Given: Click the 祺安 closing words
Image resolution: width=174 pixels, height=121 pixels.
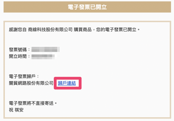Looking at the screenshot, I should coord(19,110).
